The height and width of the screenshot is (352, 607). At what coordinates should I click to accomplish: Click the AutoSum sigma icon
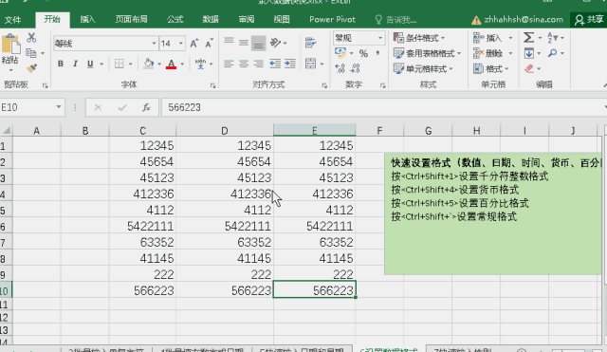(528, 38)
